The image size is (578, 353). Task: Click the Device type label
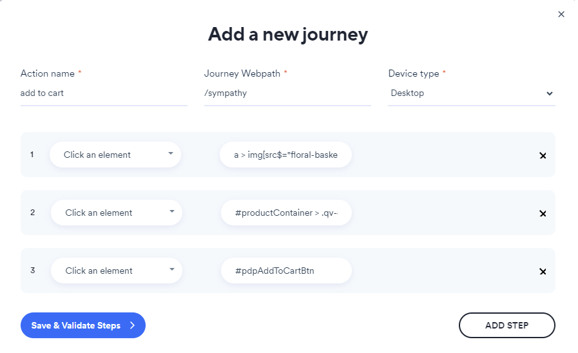coord(414,73)
